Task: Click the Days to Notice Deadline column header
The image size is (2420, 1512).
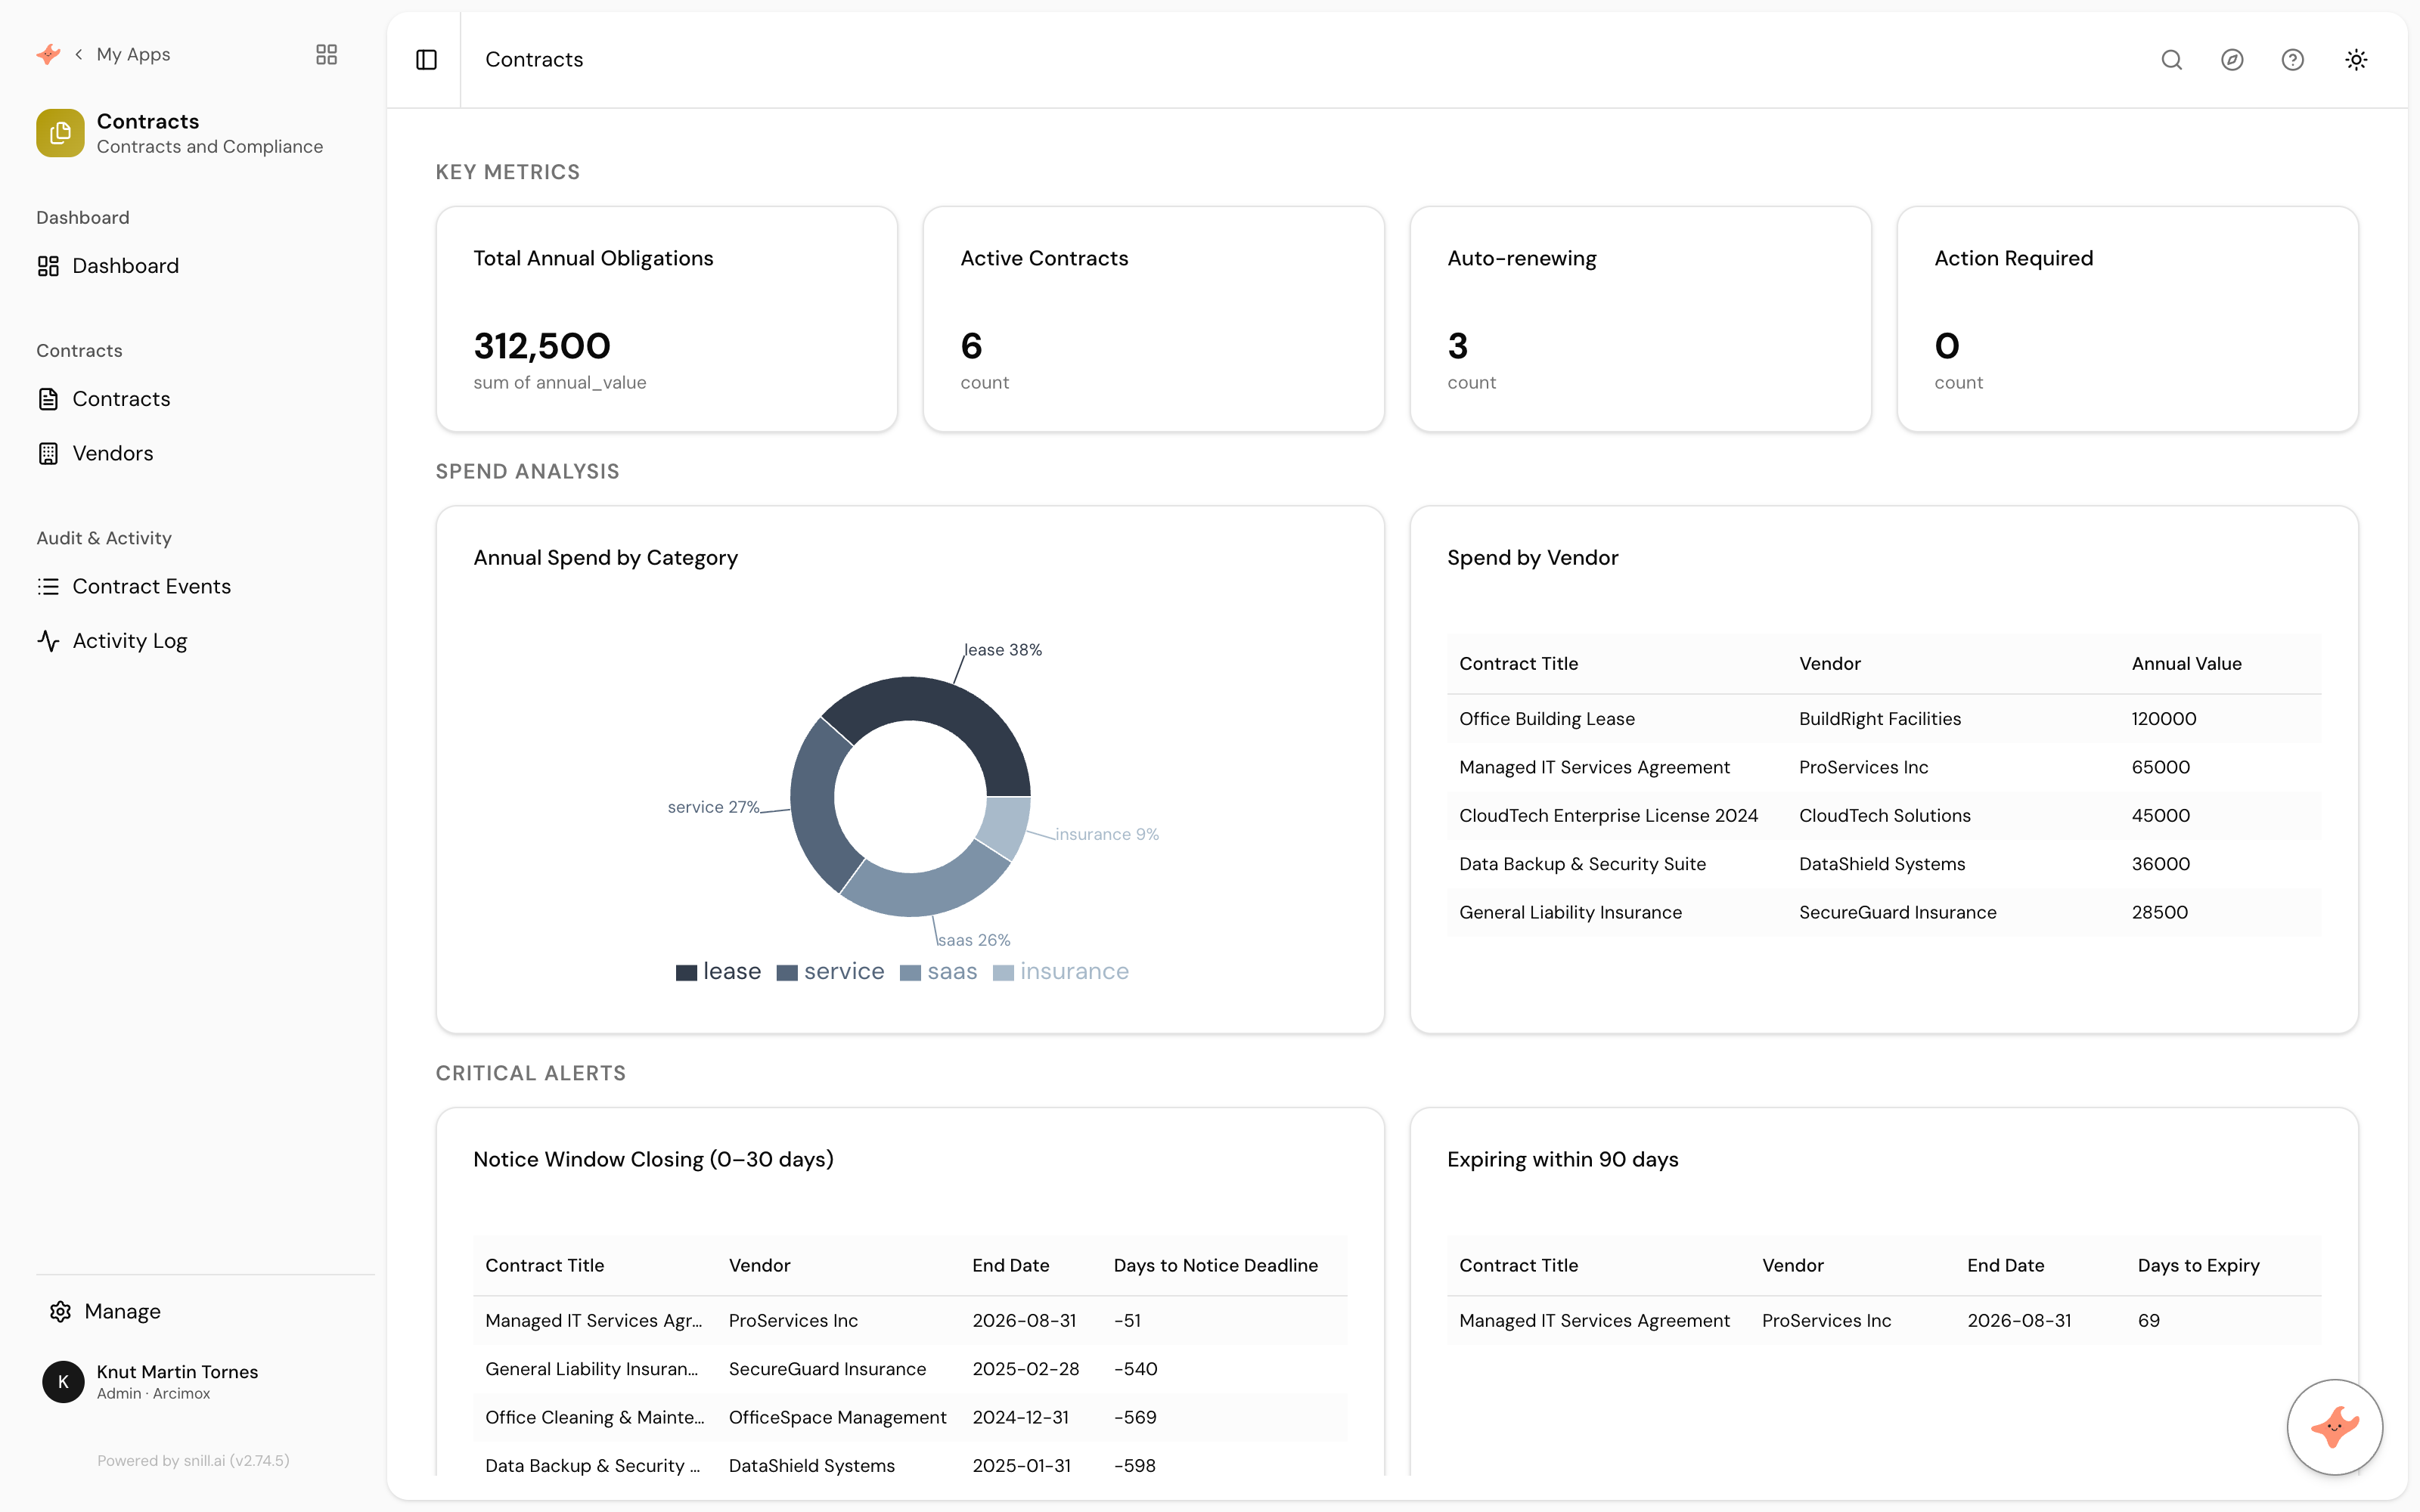Action: [x=1215, y=1266]
